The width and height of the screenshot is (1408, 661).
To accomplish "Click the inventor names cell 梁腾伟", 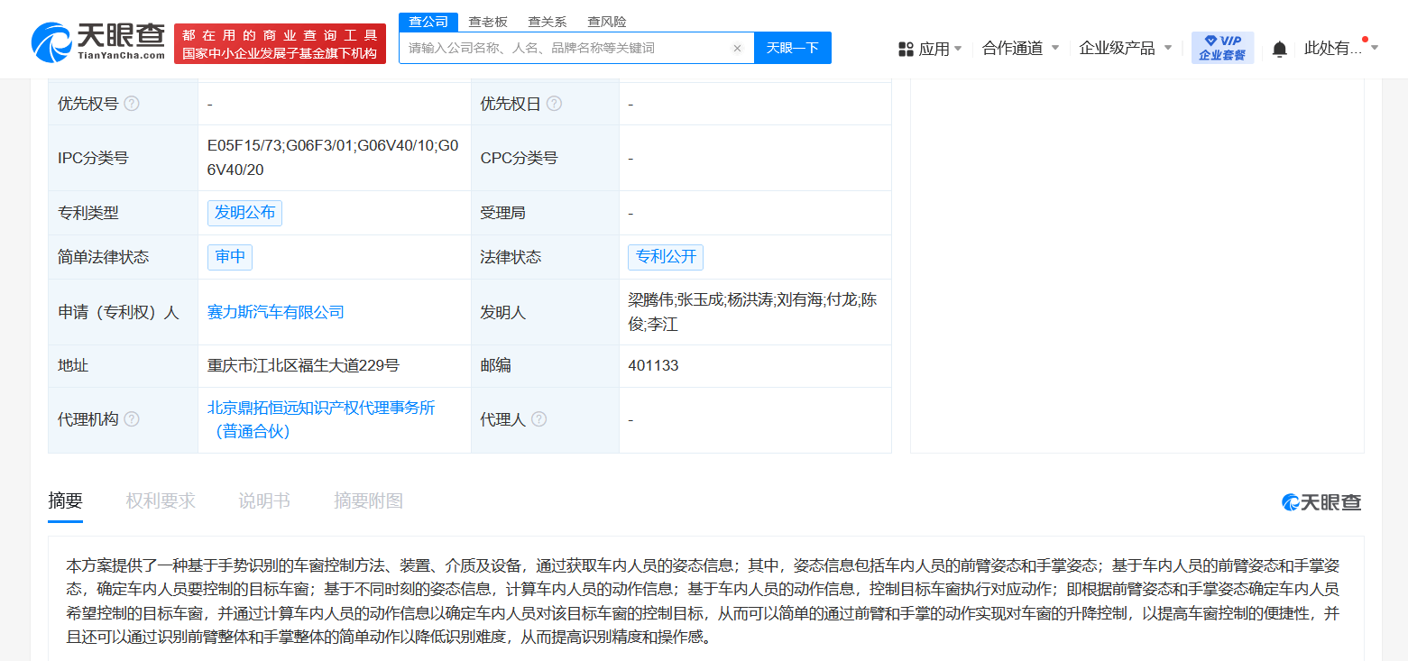I will (x=753, y=312).
